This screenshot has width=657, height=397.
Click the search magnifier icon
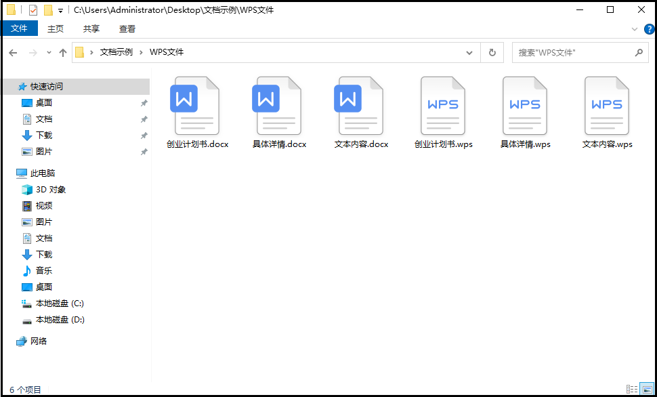[x=639, y=52]
